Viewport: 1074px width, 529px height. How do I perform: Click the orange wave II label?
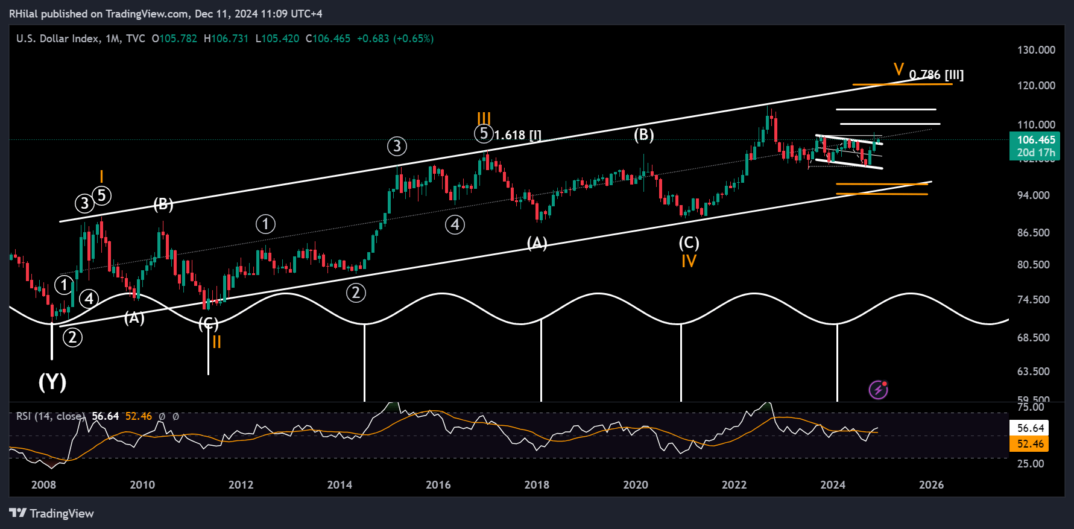pos(216,342)
